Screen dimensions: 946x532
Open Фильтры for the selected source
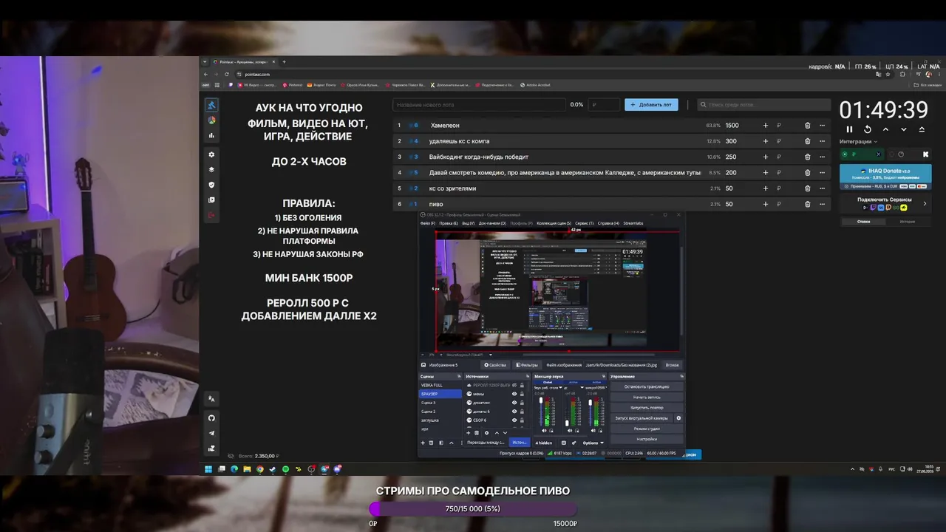527,365
